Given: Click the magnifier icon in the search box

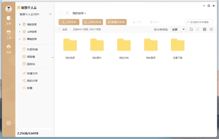Looking at the screenshot, I should coord(188,22).
